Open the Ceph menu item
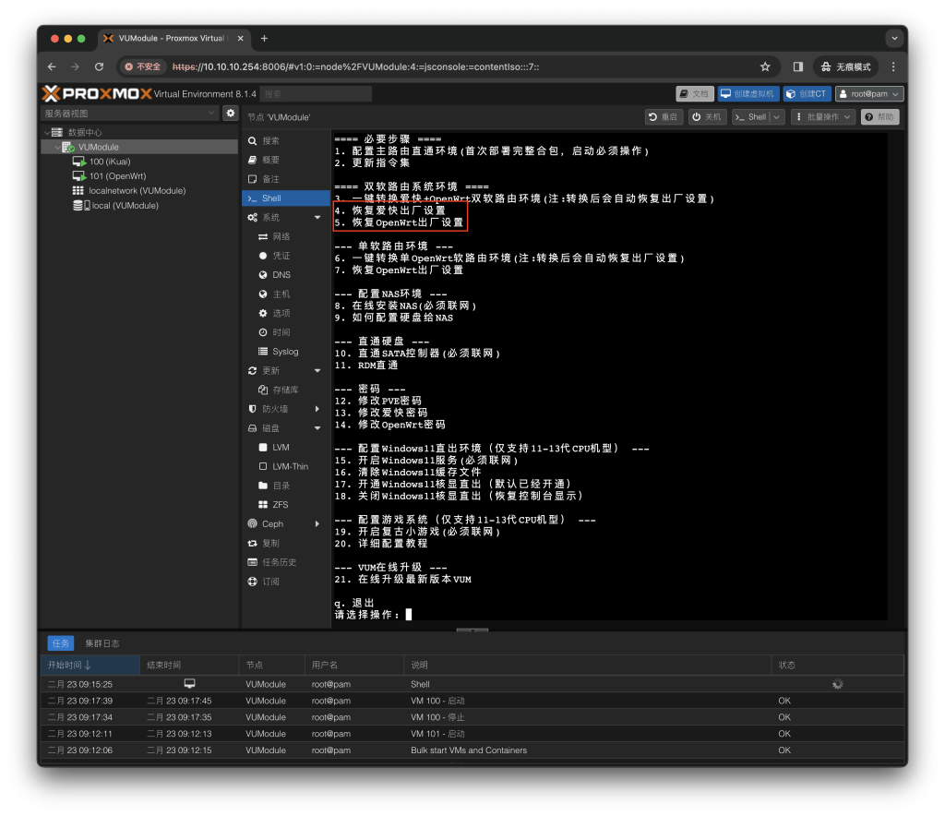 point(272,524)
